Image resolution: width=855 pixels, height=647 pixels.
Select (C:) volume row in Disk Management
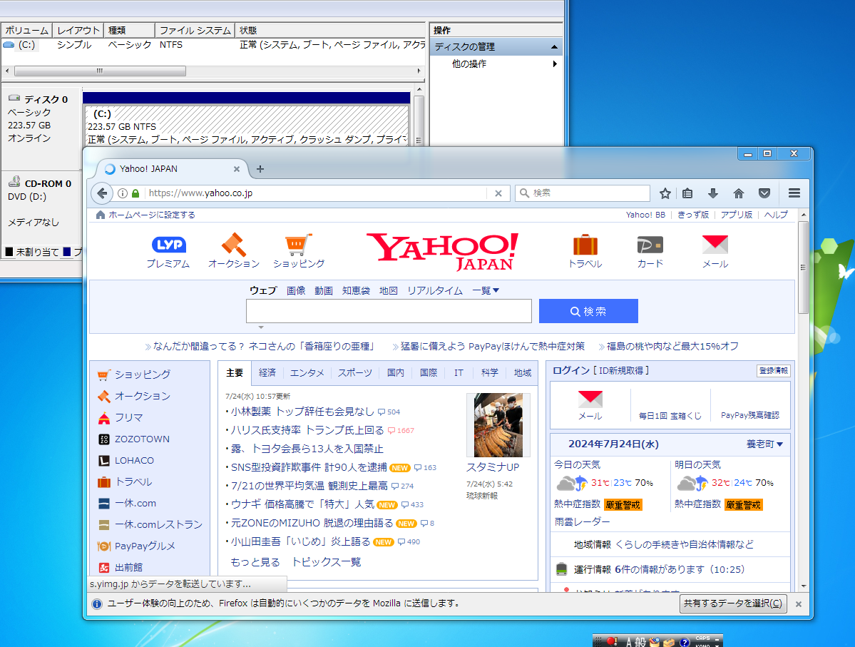(214, 45)
